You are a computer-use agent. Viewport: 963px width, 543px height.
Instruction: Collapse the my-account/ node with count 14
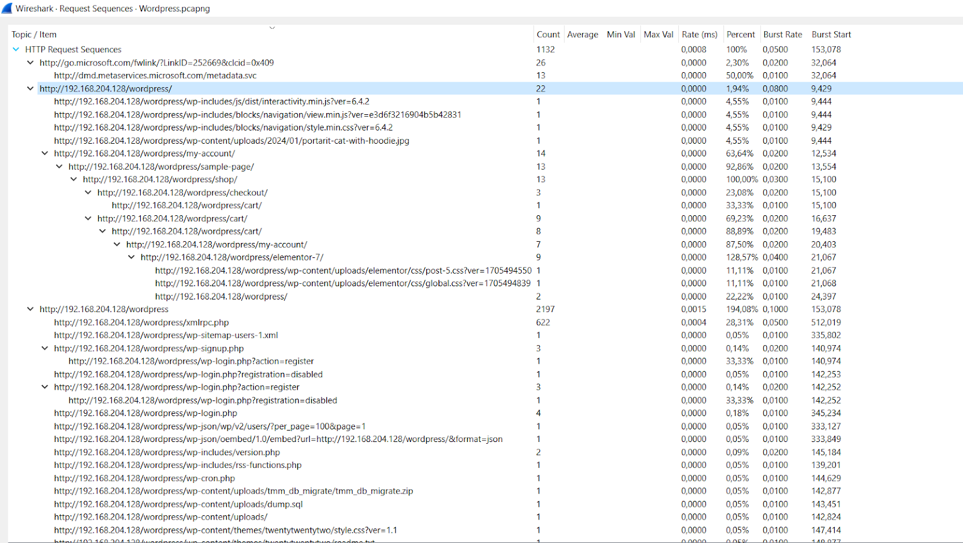click(45, 153)
